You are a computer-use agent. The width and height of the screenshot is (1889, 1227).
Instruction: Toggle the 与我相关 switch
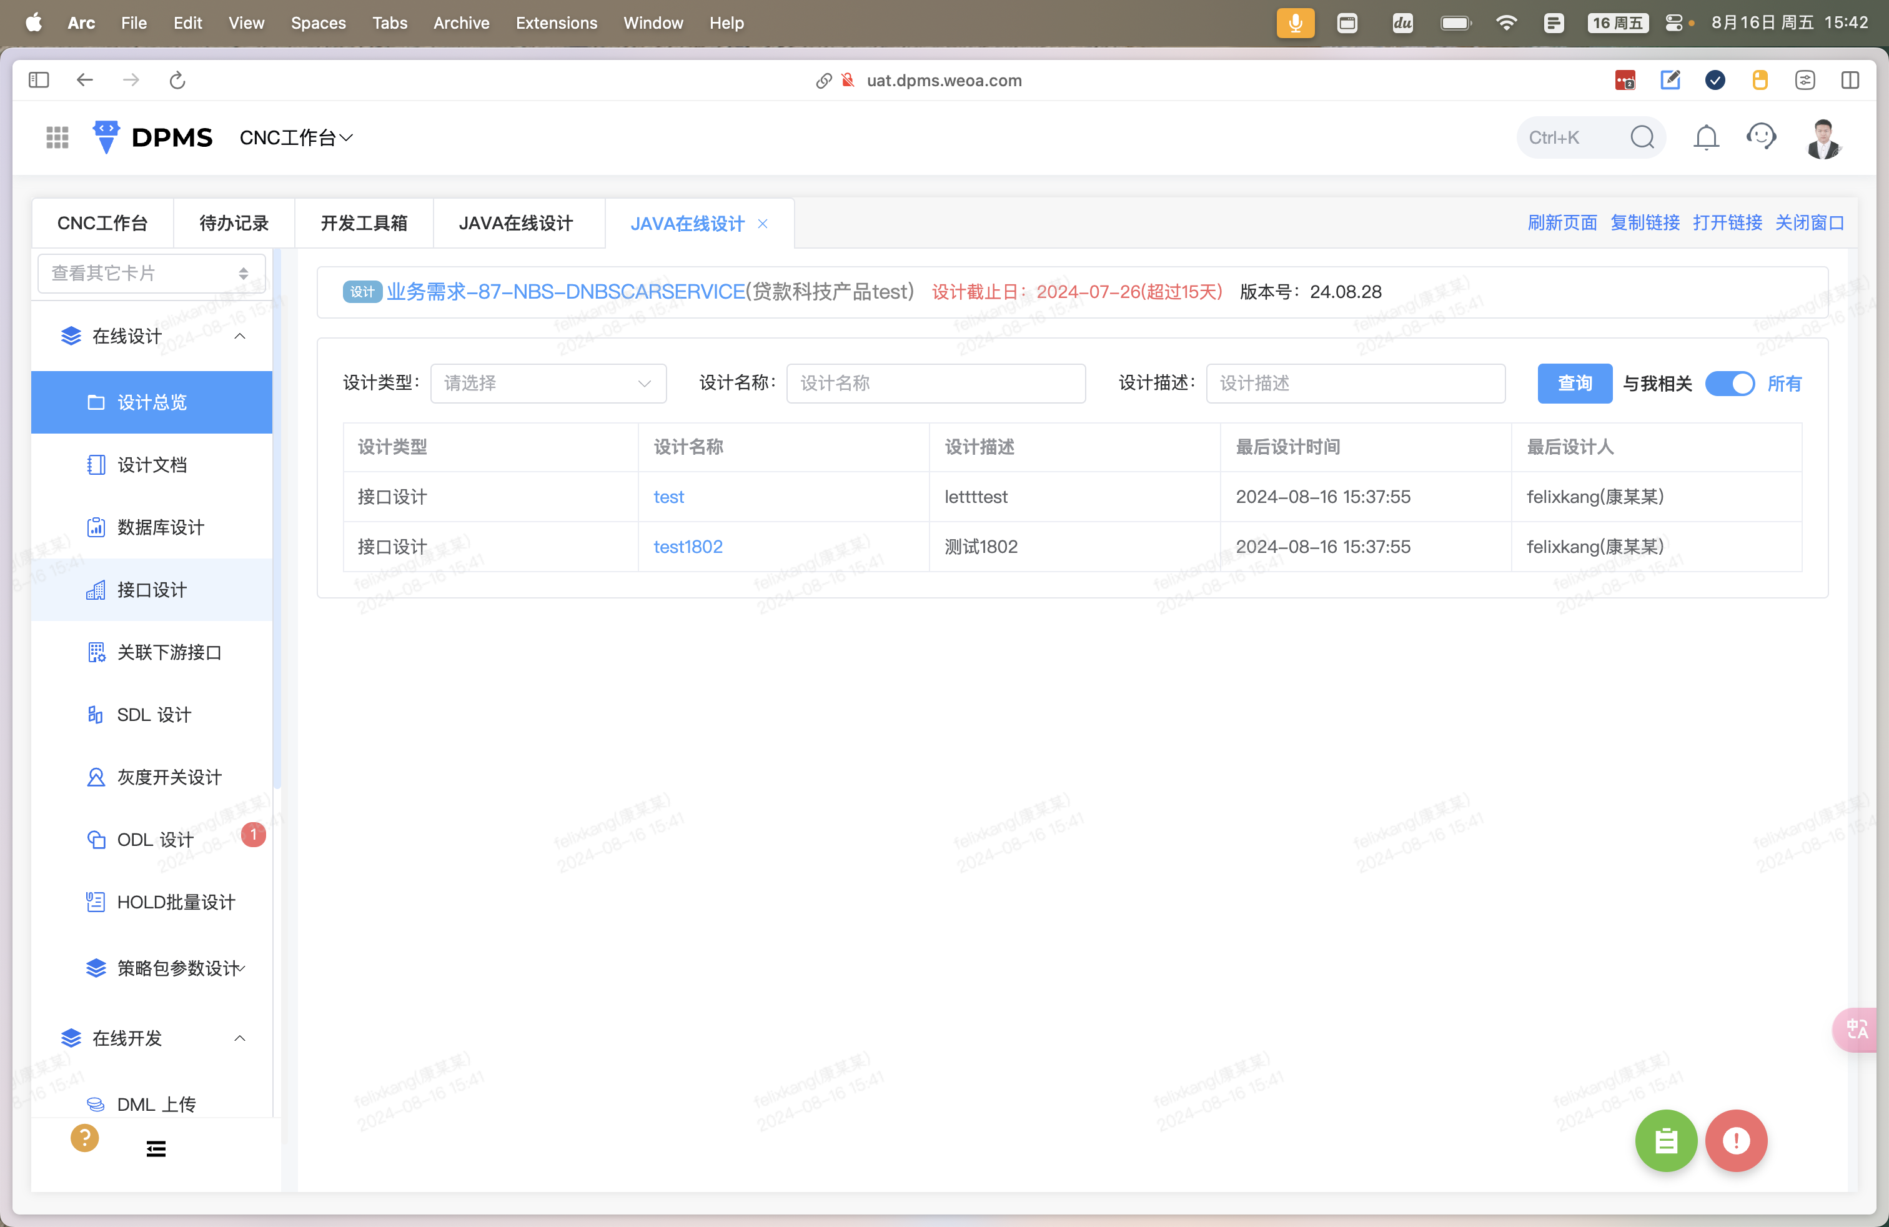click(1730, 384)
